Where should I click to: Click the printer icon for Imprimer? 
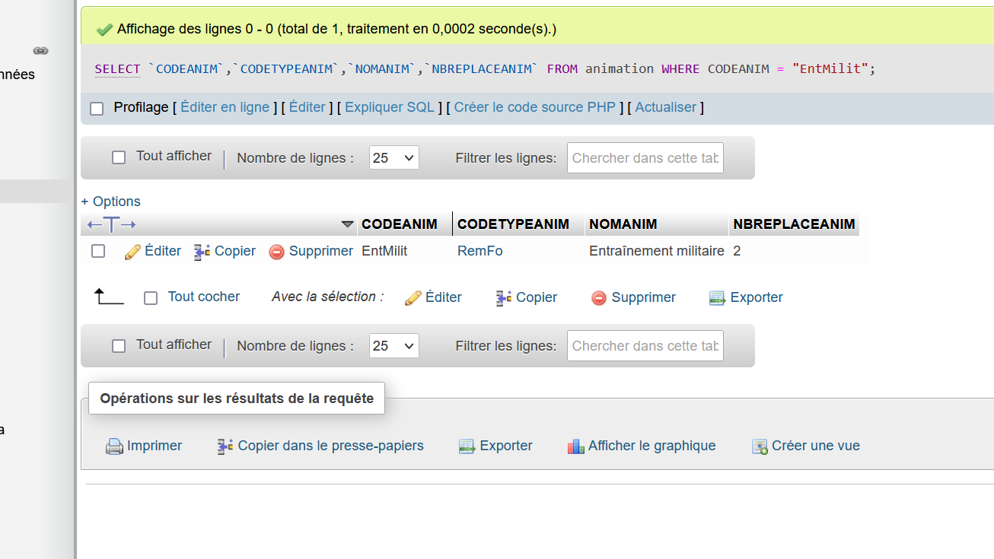pos(114,446)
